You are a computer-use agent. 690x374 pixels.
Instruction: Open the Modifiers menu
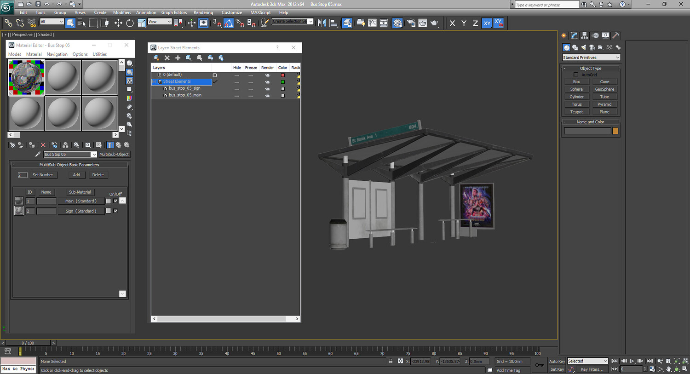(x=122, y=12)
